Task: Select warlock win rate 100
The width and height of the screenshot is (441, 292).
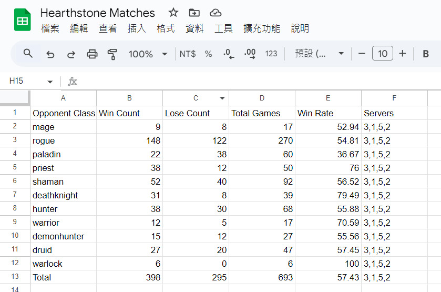Action: (x=328, y=264)
